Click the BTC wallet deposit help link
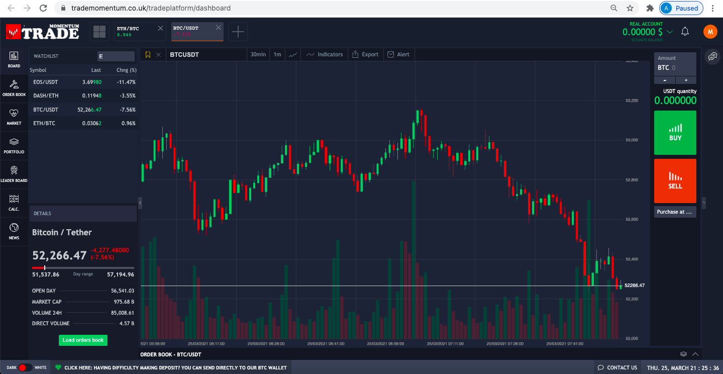Viewport: 723px width, 374px height. [175, 367]
